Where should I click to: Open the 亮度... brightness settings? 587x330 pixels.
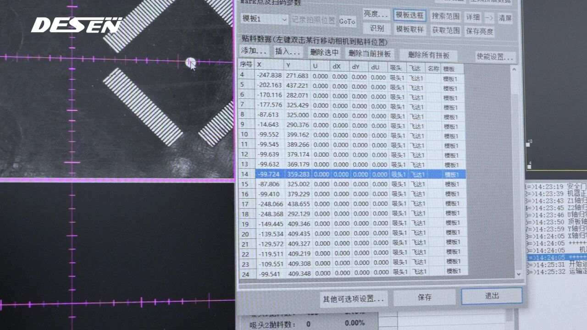point(377,14)
